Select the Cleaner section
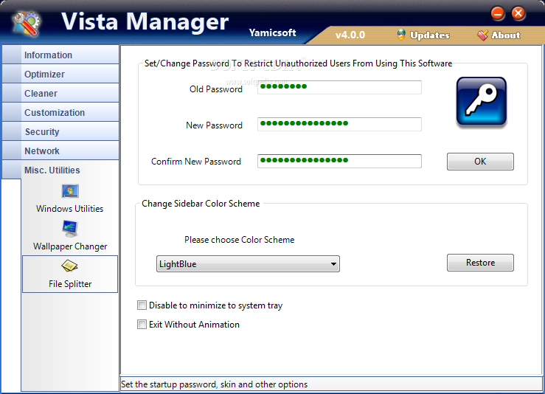 [x=60, y=93]
